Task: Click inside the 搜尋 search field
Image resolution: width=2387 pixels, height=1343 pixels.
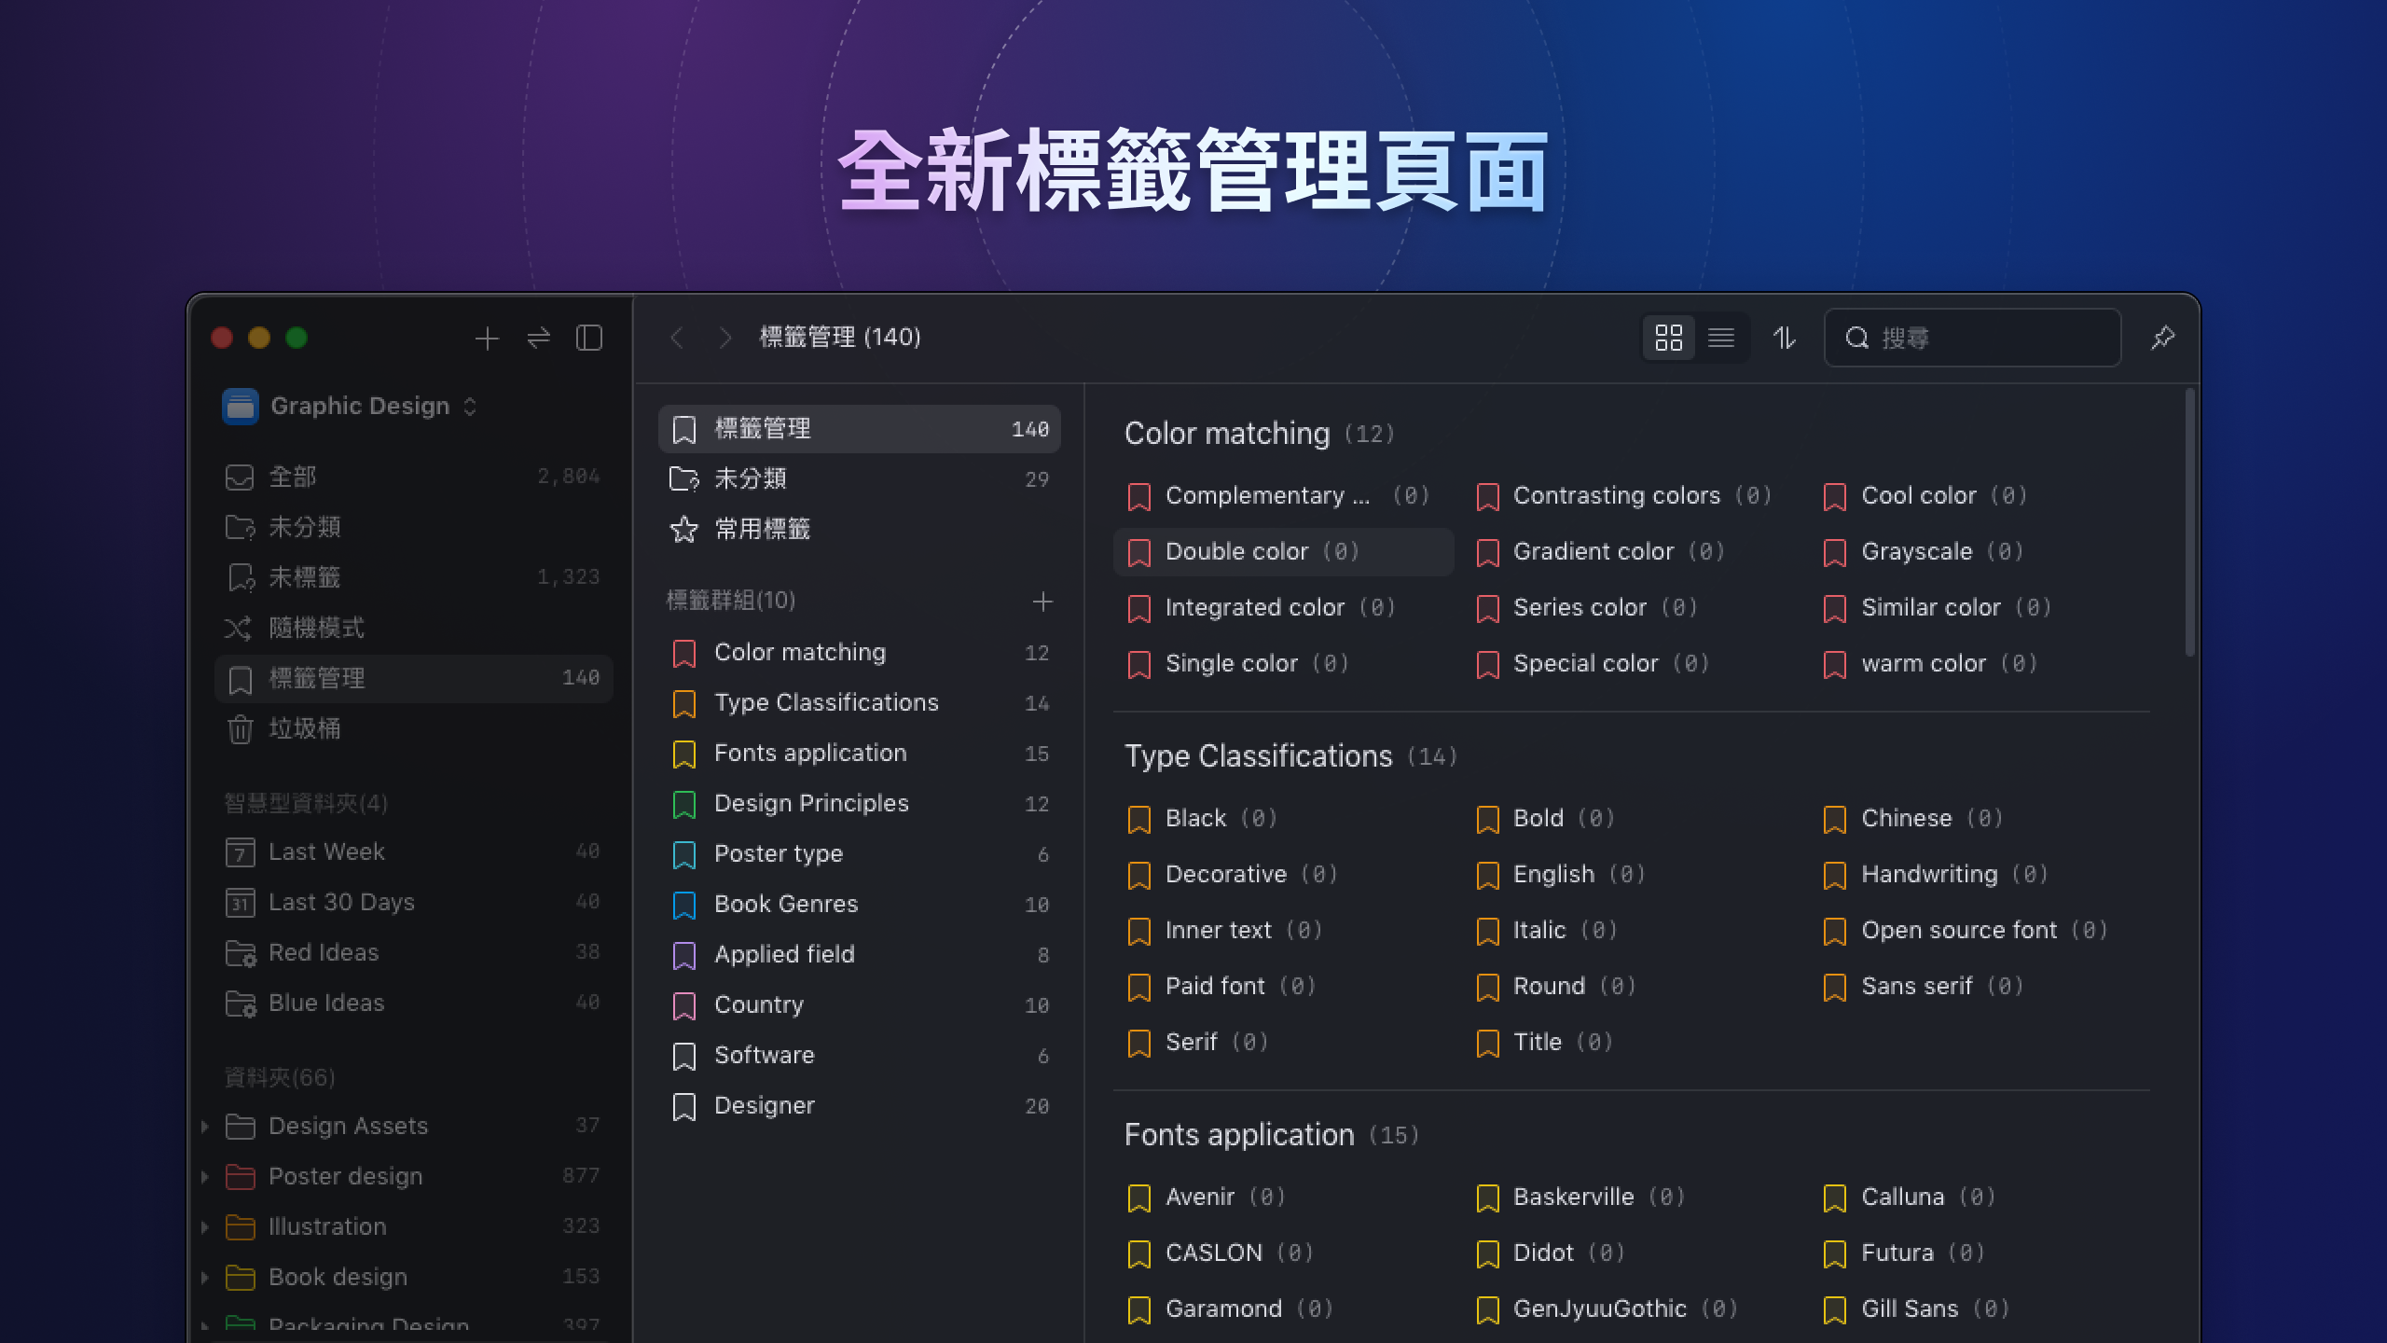Action: coord(1972,338)
